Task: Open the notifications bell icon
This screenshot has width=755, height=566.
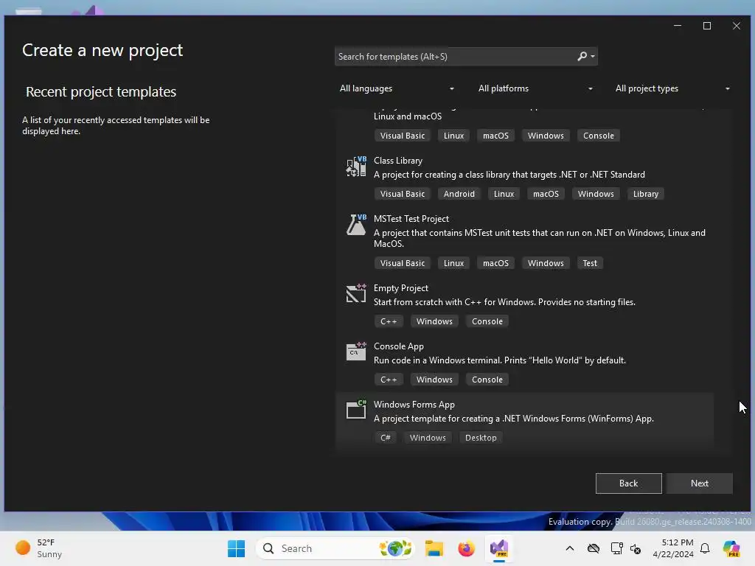Action: click(705, 548)
